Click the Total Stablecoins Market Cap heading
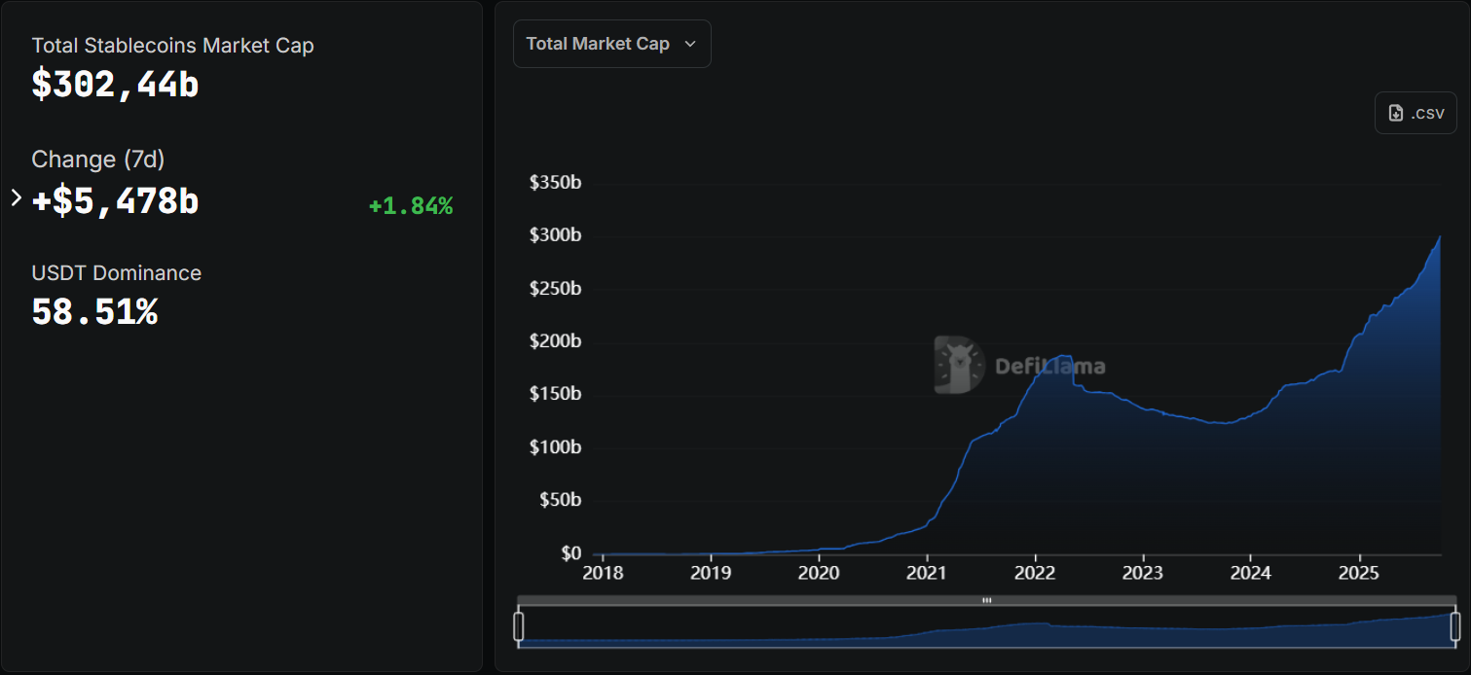Image resolution: width=1471 pixels, height=675 pixels. tap(172, 46)
